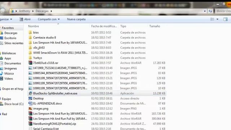Screen dimensions: 231x130
Task: Open the address bar history dropdown
Action: click(205, 11)
